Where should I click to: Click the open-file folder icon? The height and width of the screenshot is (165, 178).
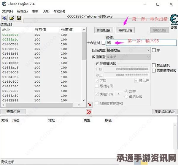[x=12, y=18]
